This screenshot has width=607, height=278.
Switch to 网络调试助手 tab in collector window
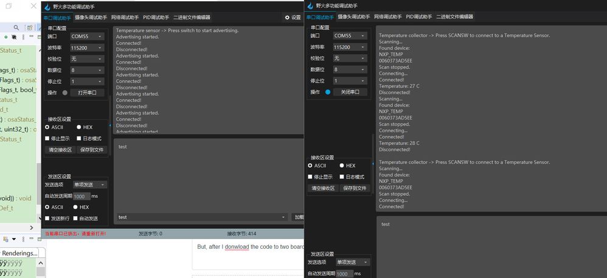(388, 16)
